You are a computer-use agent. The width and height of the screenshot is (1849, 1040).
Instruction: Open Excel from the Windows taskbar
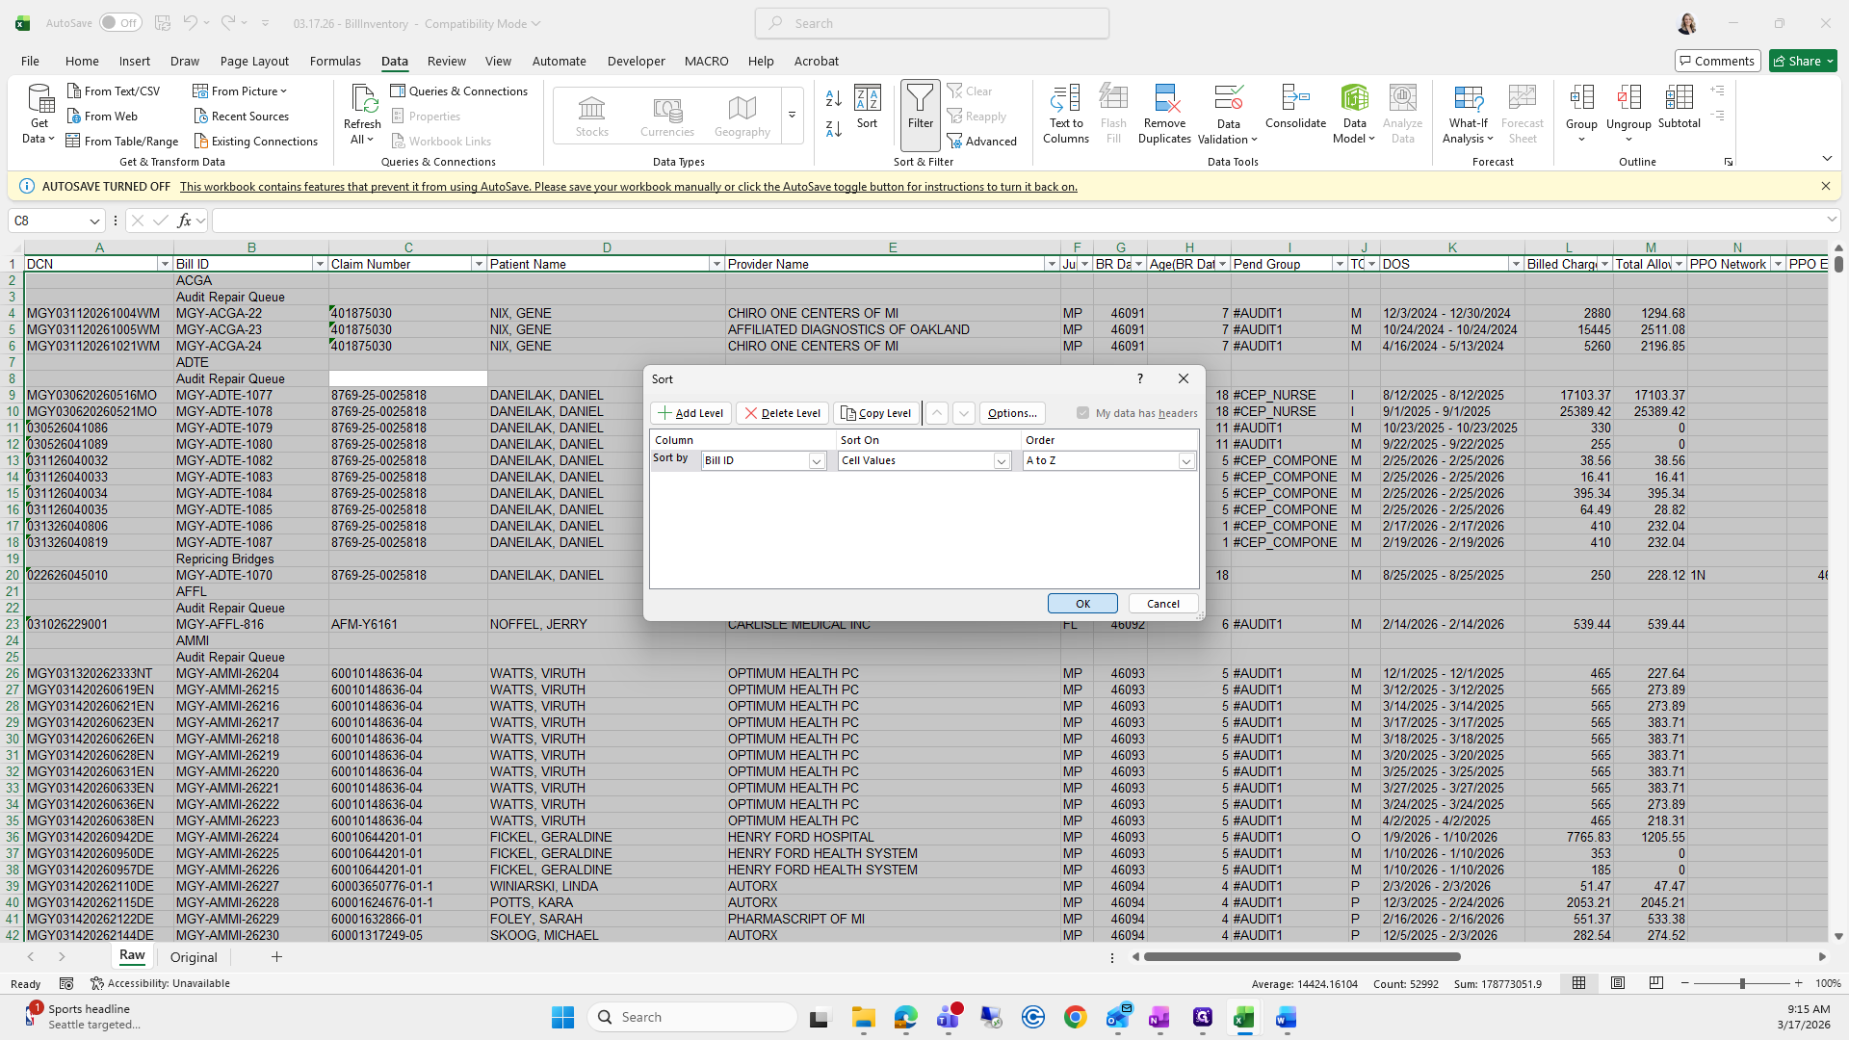[x=1243, y=1018]
